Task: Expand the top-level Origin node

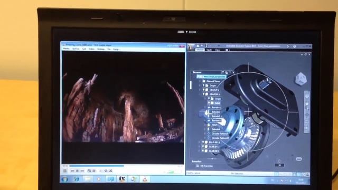Action: [x=200, y=85]
